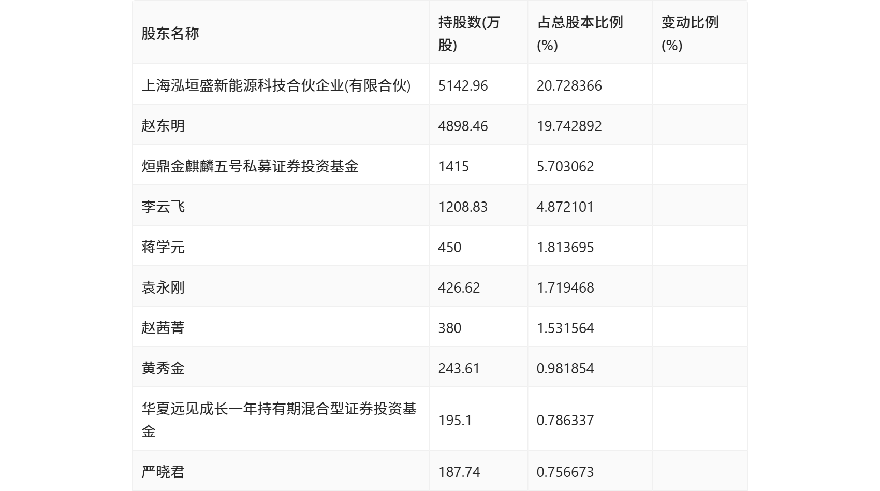Click percentage value 1.813695

[565, 247]
